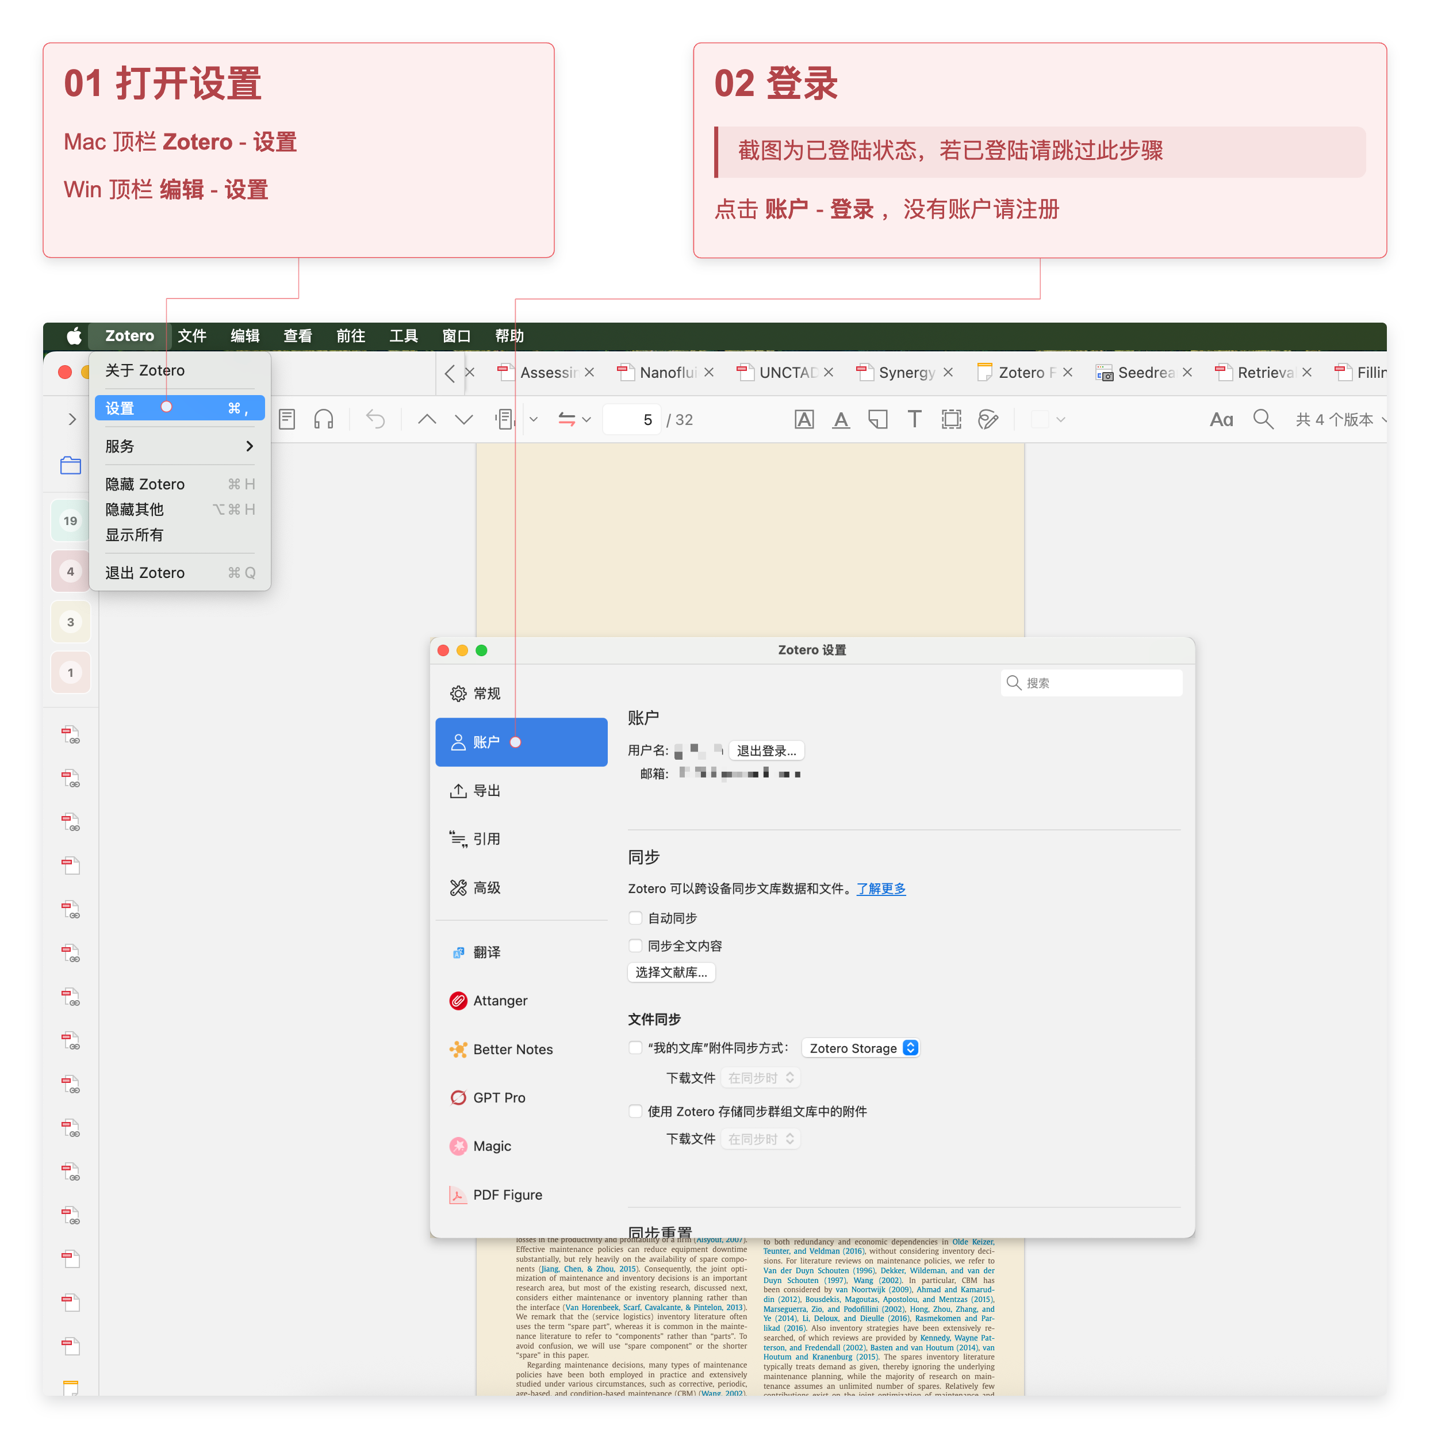The width and height of the screenshot is (1430, 1436).
Task: Open the page layout dropdown arrow
Action: [534, 419]
